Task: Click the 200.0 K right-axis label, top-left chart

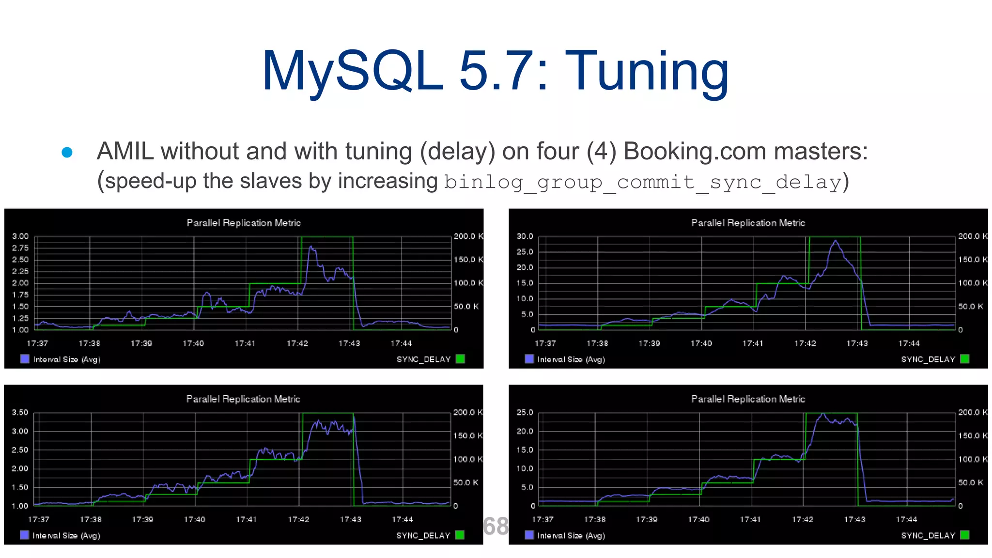Action: [468, 236]
